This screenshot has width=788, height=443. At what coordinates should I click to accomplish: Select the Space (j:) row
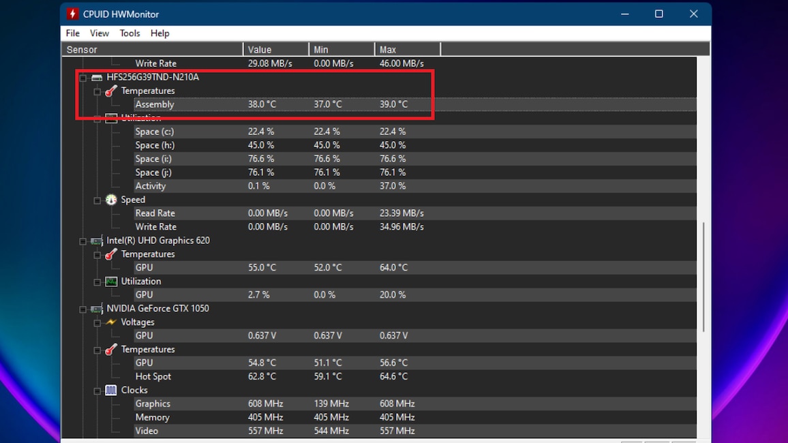pos(414,172)
